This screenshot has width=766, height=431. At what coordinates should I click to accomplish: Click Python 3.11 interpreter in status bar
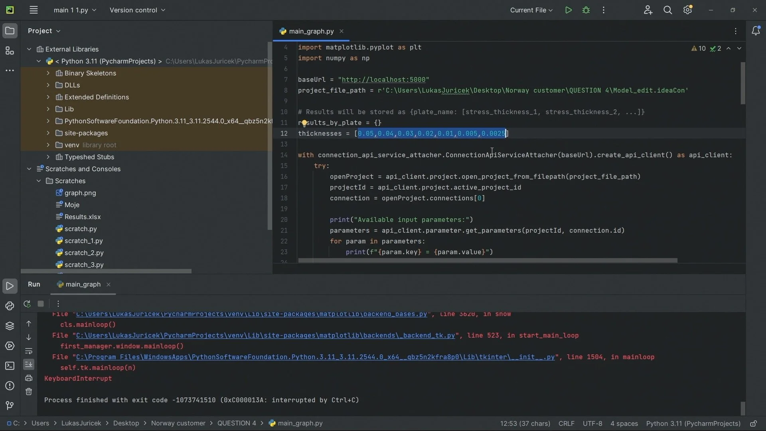[693, 423]
